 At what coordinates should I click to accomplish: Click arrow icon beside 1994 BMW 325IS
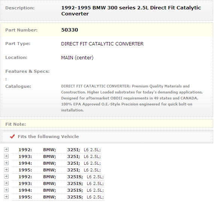point(6,190)
